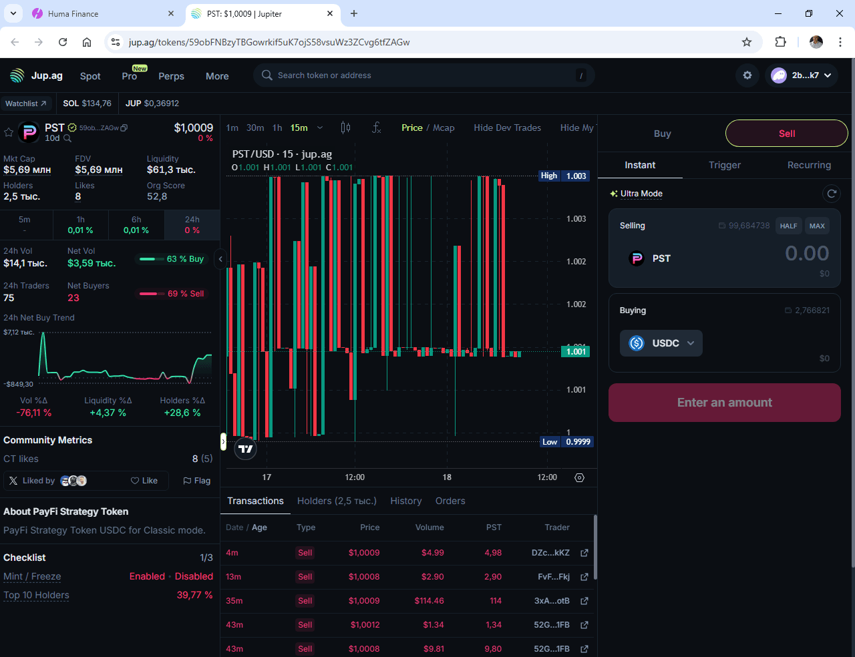Go to Spot in navigation
Image resolution: width=855 pixels, height=657 pixels.
90,76
